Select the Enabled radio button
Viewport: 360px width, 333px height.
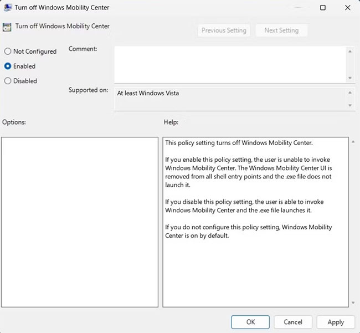tap(8, 66)
